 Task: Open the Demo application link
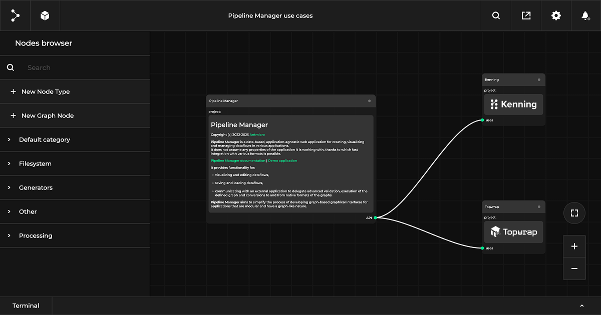(x=282, y=160)
